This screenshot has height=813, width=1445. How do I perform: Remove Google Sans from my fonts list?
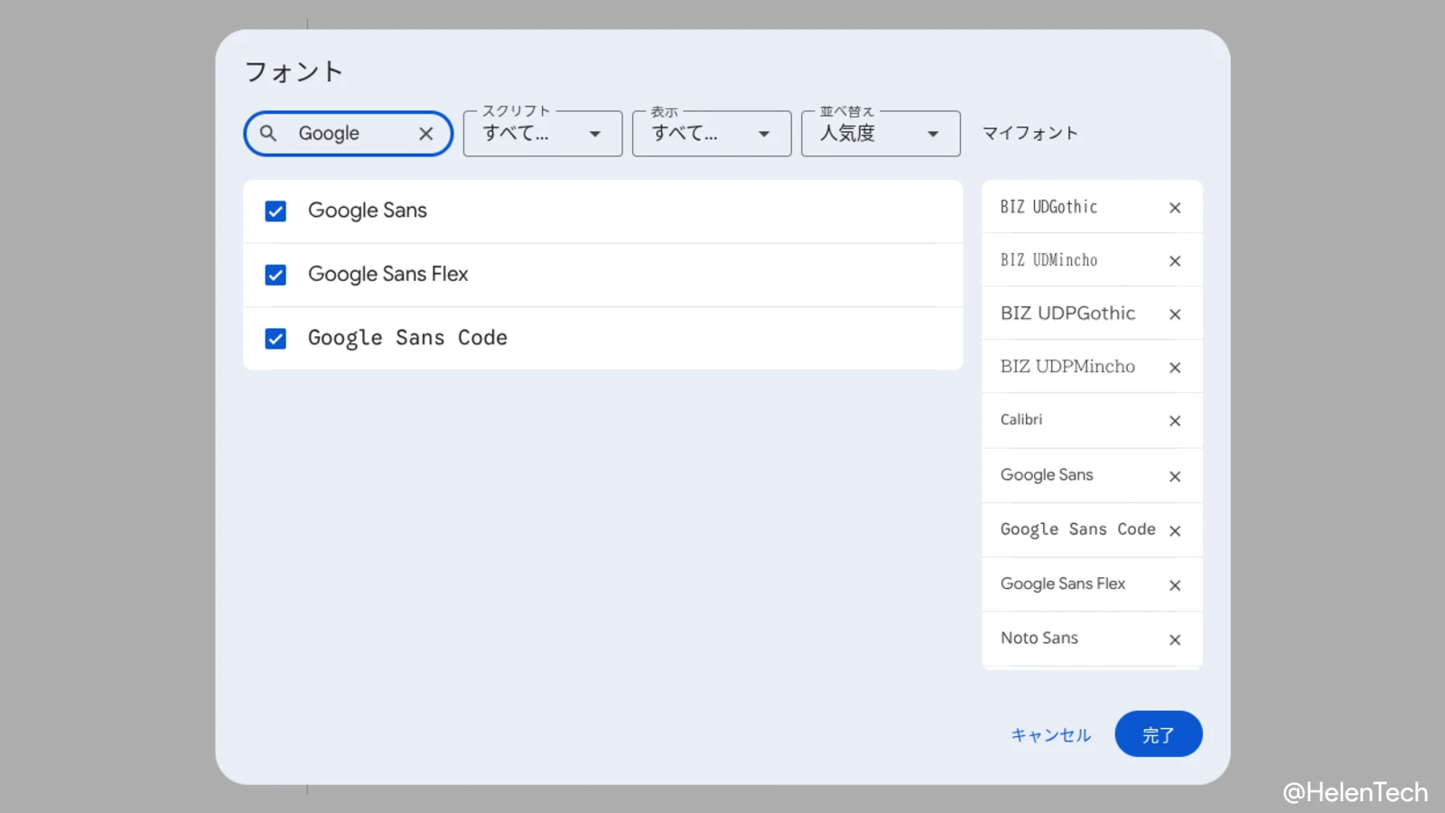[1174, 476]
